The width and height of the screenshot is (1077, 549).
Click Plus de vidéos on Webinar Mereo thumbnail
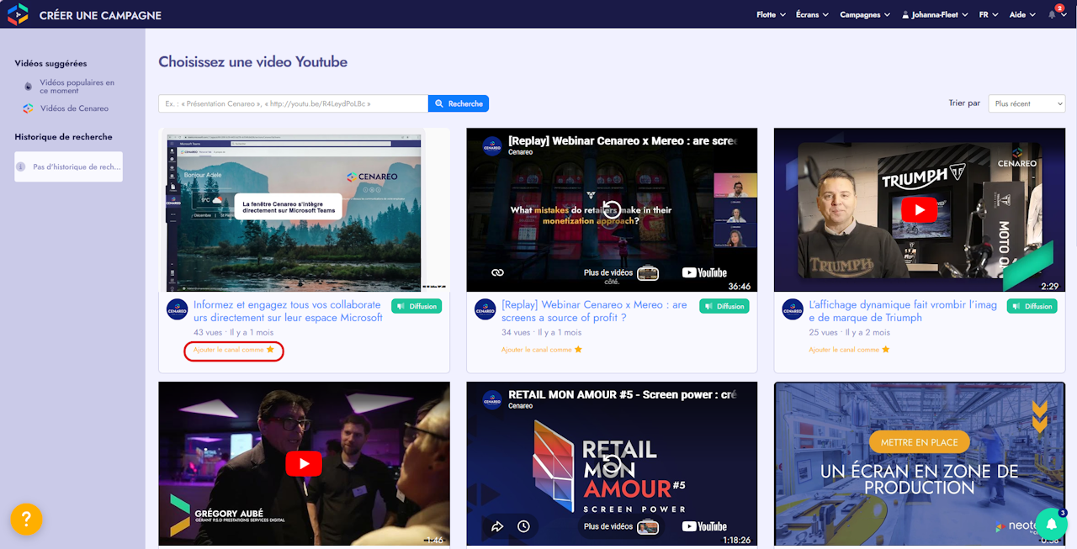point(621,272)
